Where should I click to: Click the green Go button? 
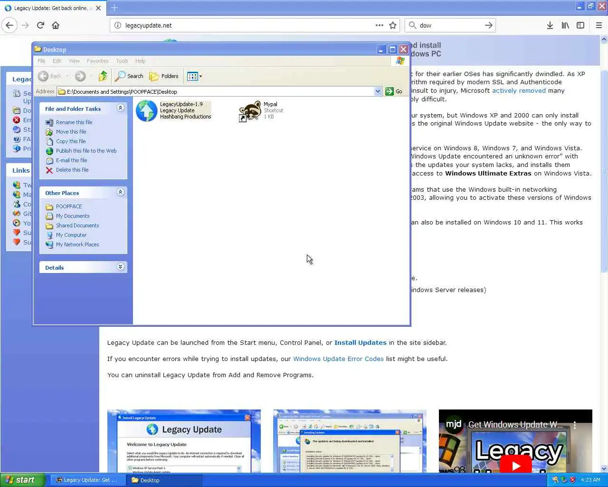[394, 91]
